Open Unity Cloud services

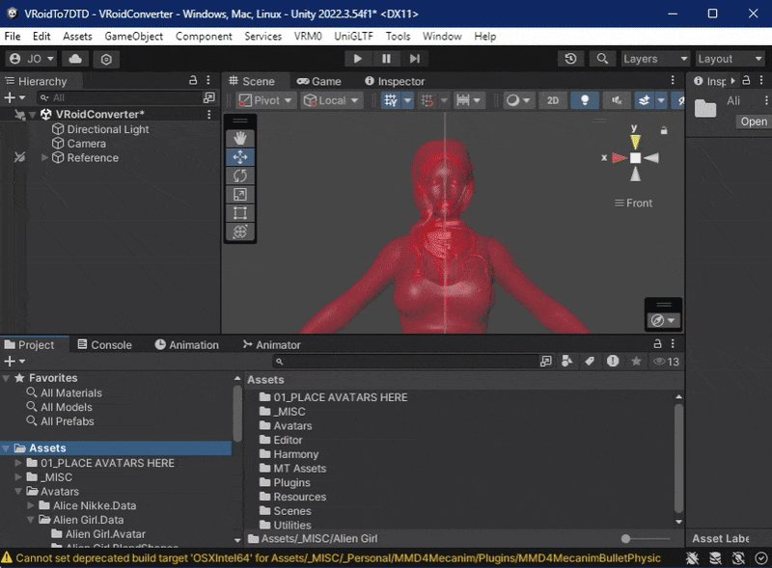(x=75, y=59)
